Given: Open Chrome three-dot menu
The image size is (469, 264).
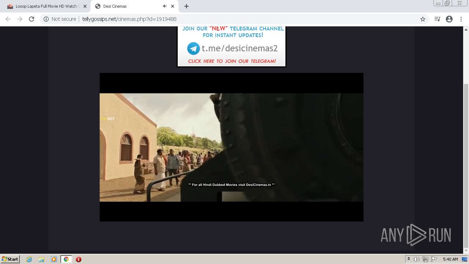Looking at the screenshot, I should pyautogui.click(x=461, y=19).
